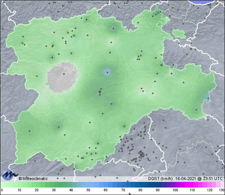Click the DGST (km/h) label
The width and height of the screenshot is (225, 195).
160,179
